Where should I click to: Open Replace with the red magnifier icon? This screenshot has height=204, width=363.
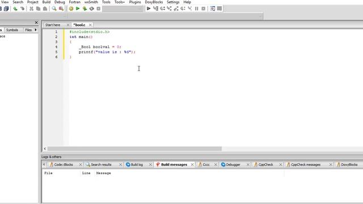pyautogui.click(x=61, y=8)
